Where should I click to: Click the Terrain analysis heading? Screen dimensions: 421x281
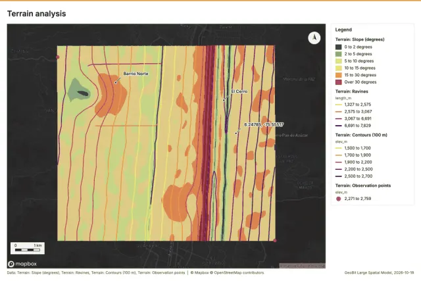pos(37,14)
